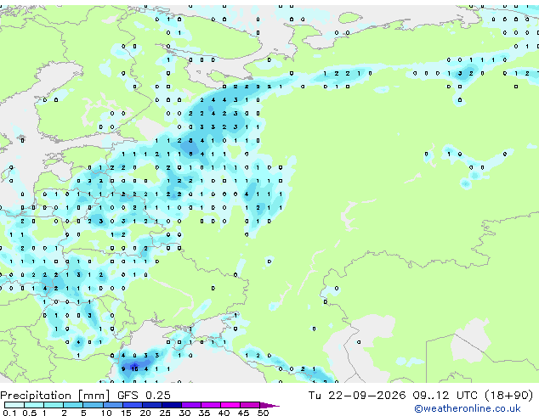539x416 pixels.
Task: Select the 45 to 50 mm legend swatch
Action: coord(250,405)
